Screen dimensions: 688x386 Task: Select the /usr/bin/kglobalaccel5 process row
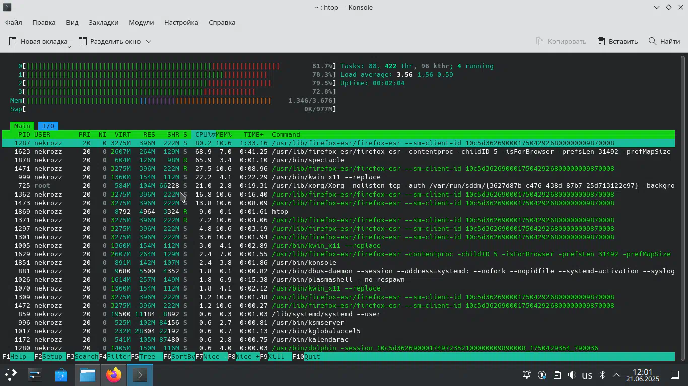click(338, 331)
